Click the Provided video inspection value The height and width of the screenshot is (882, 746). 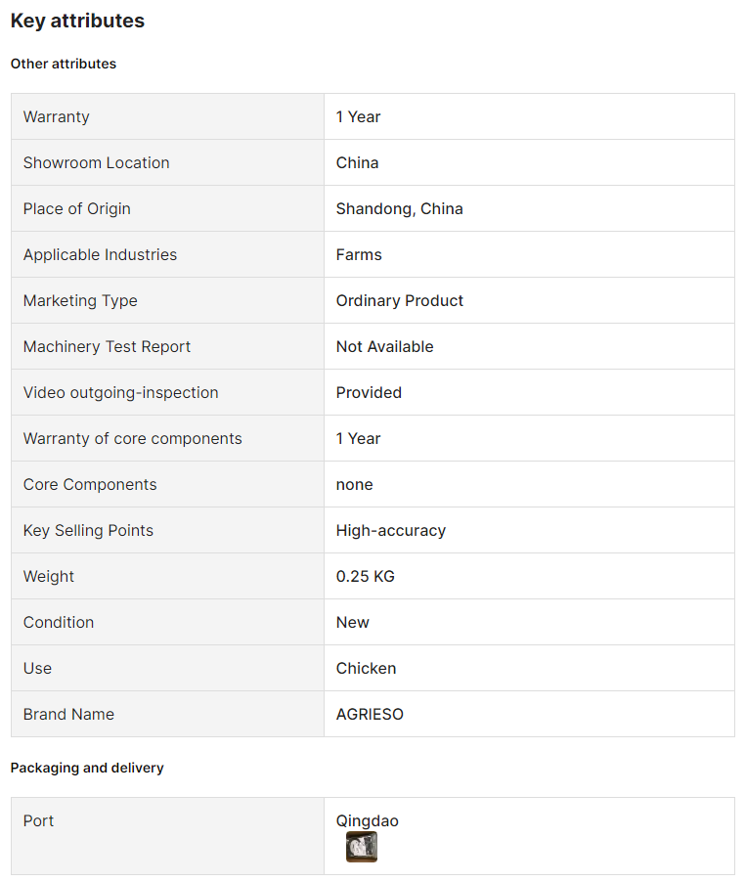click(x=369, y=393)
